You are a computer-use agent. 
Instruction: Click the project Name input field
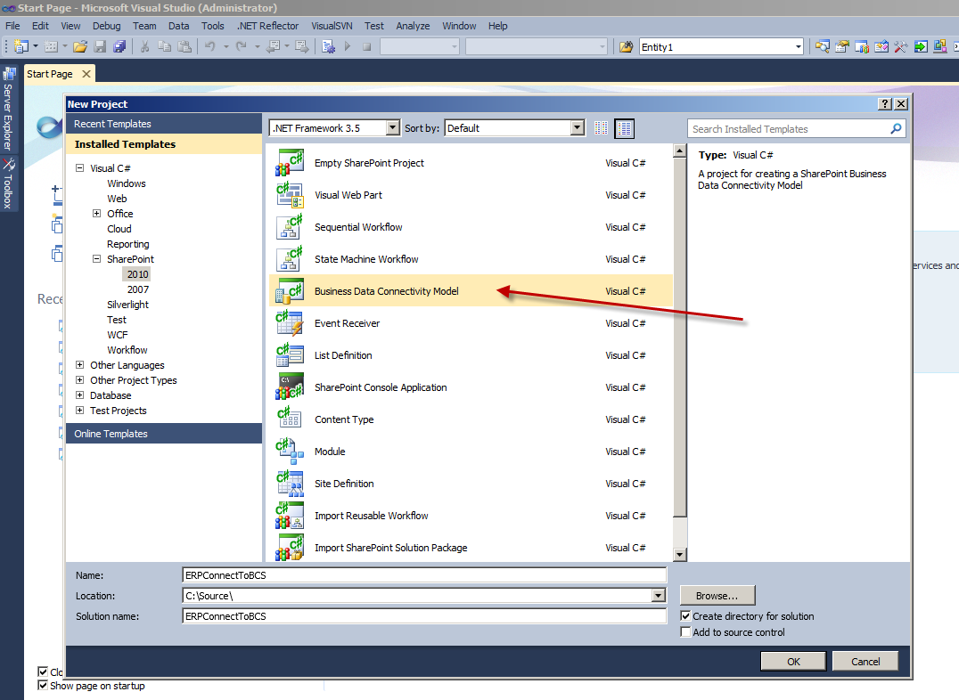coord(424,575)
